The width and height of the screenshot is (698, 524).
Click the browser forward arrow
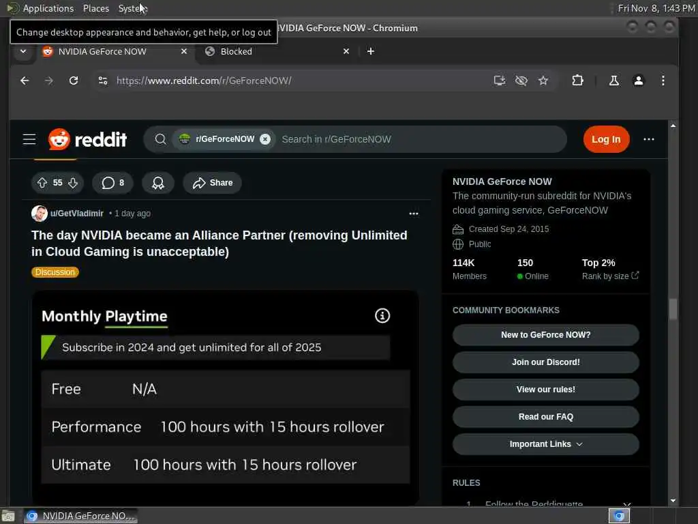click(x=49, y=81)
